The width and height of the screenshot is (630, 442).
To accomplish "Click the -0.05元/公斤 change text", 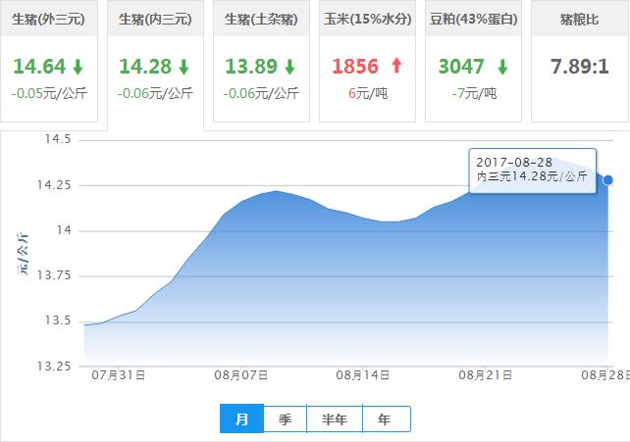I will point(49,93).
